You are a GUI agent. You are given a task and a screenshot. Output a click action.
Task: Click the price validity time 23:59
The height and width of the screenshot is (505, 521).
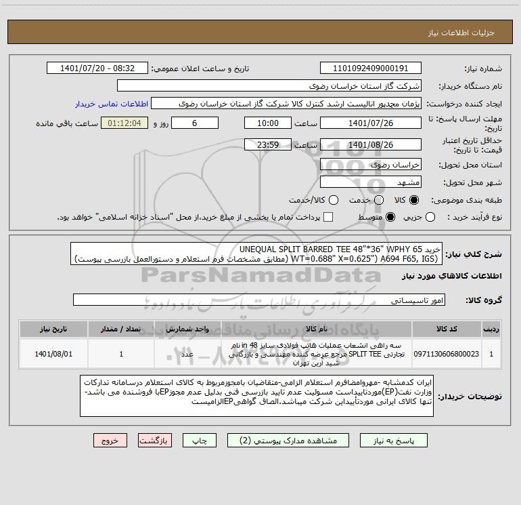point(268,144)
